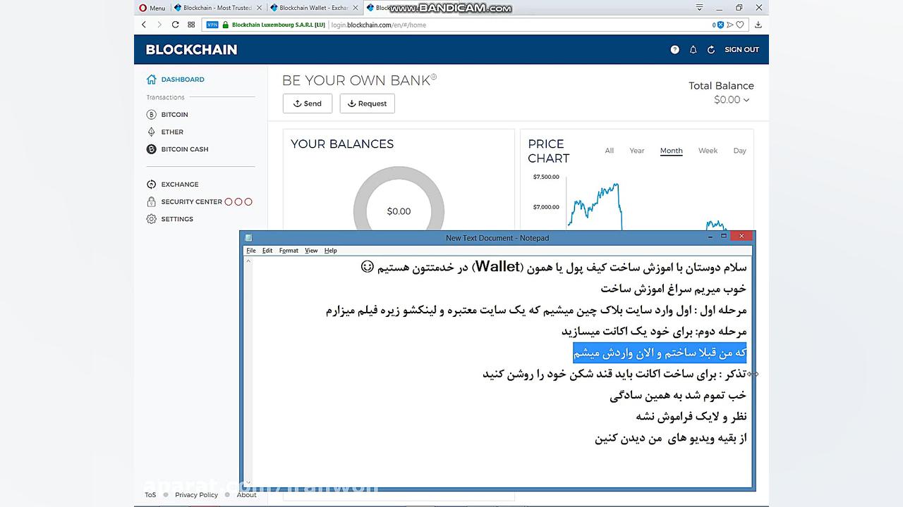Click the refresh icon in Blockchain header

pos(711,49)
